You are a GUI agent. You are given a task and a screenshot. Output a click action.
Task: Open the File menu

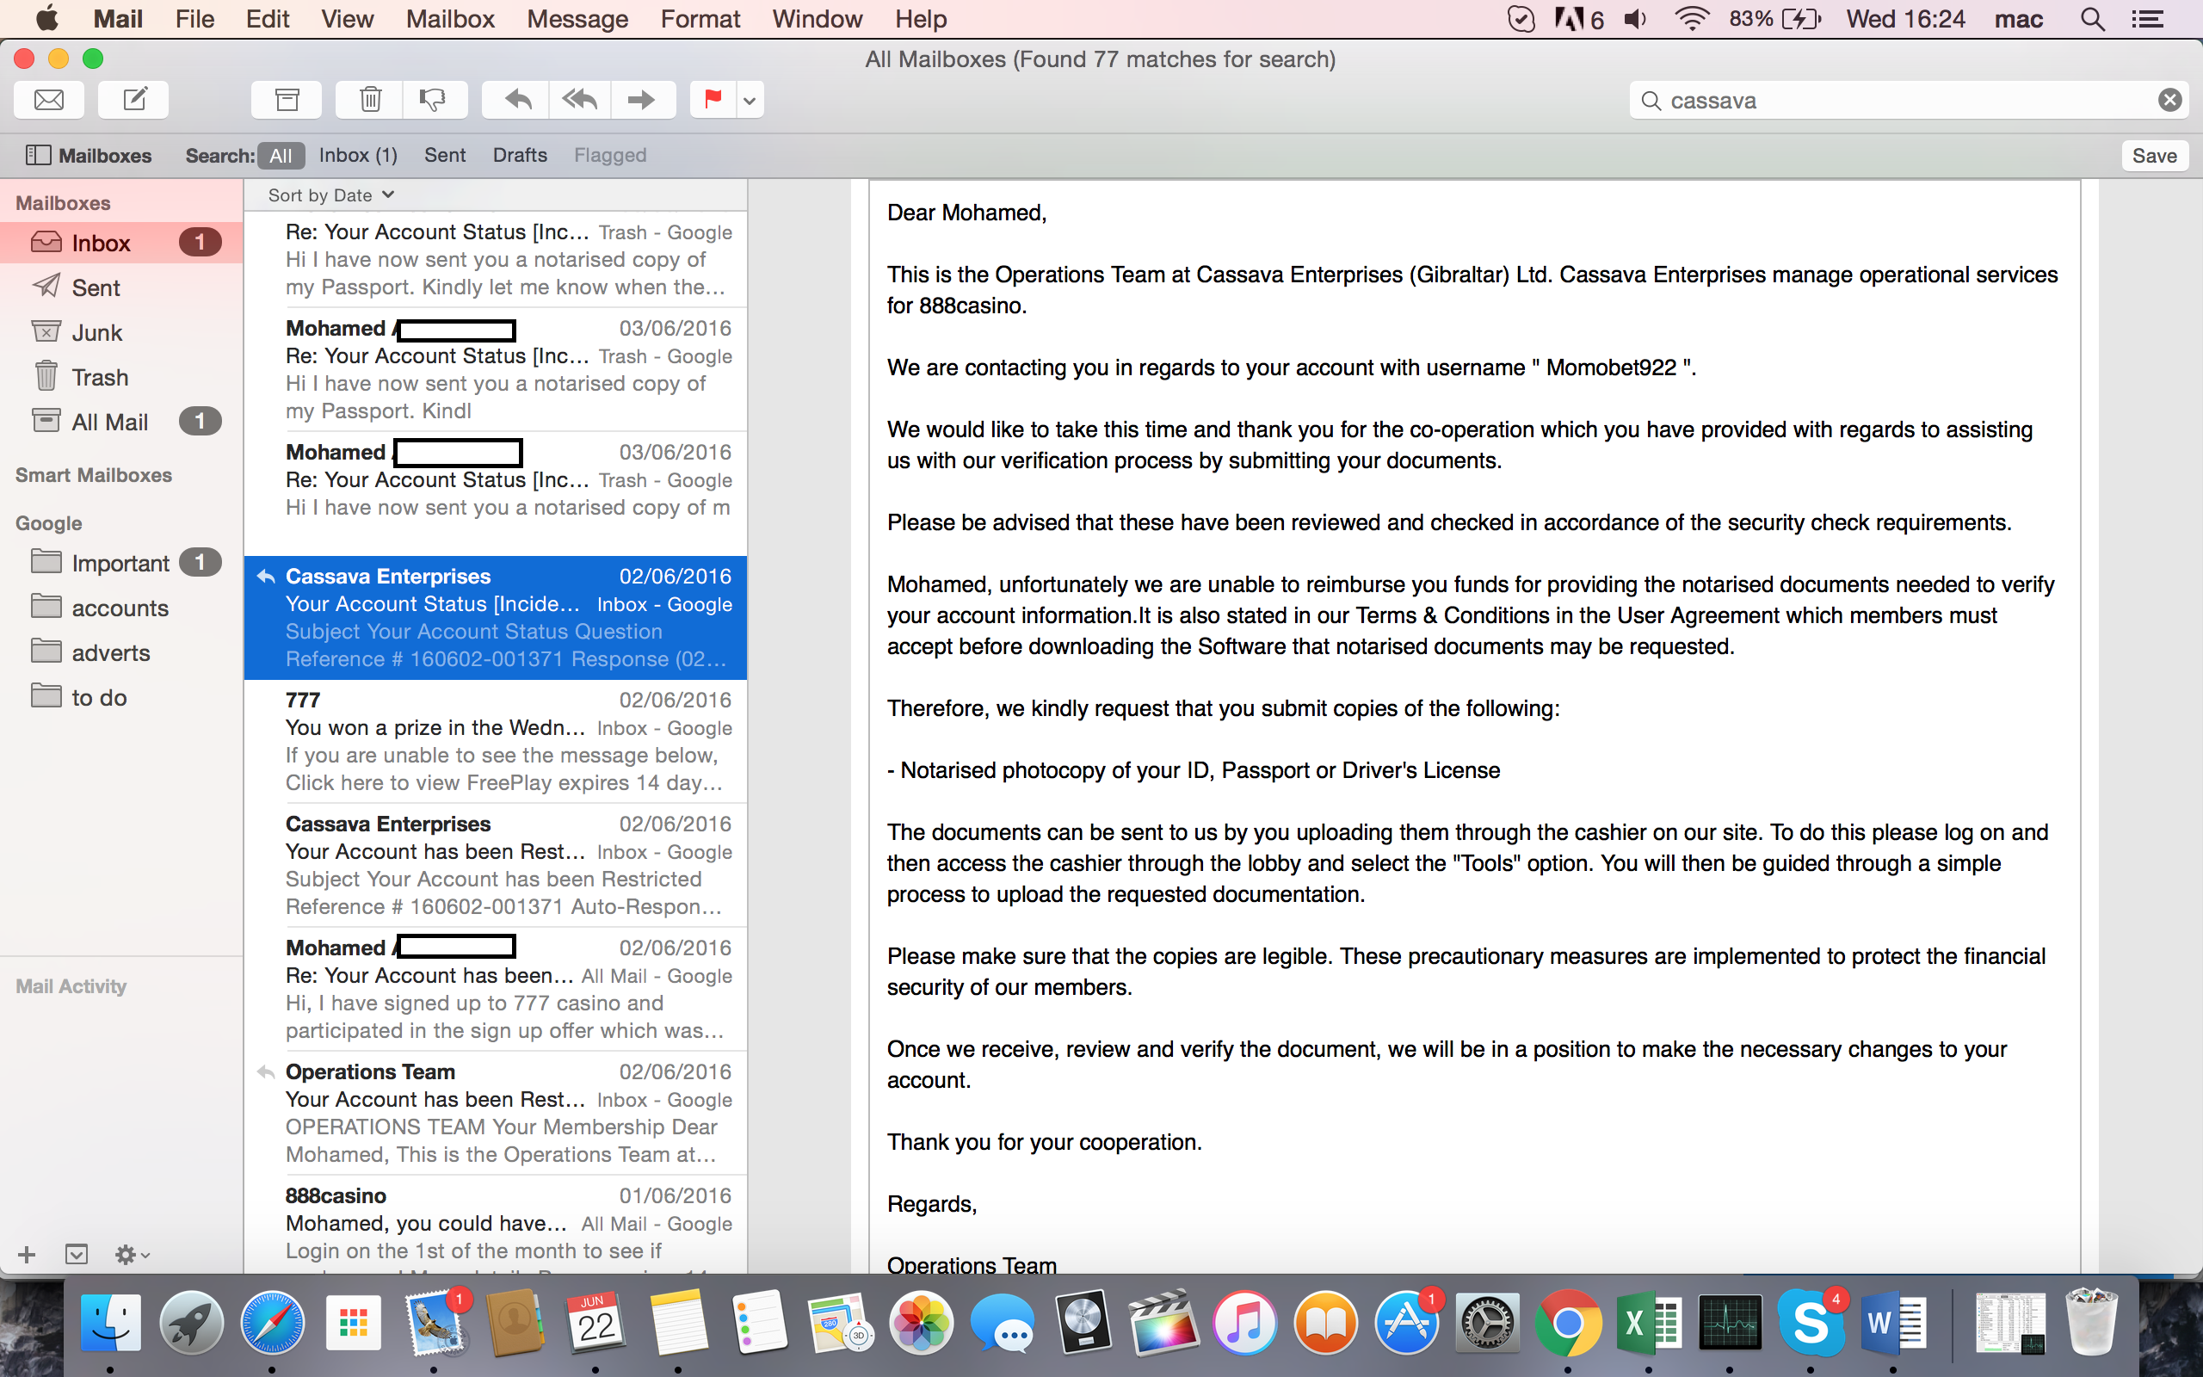pos(194,19)
